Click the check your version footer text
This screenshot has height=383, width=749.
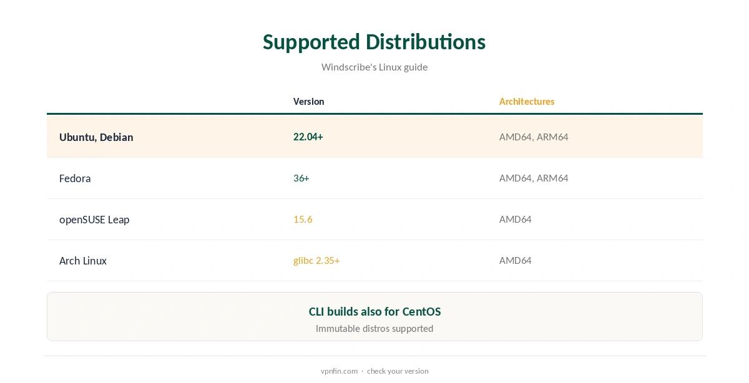[398, 371]
